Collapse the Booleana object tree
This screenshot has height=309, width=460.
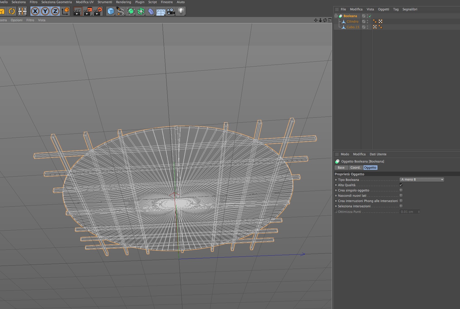[x=336, y=16]
